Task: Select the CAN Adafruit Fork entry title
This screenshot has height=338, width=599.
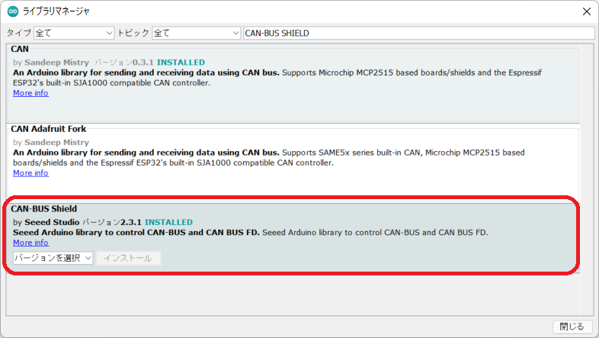Action: tap(49, 129)
